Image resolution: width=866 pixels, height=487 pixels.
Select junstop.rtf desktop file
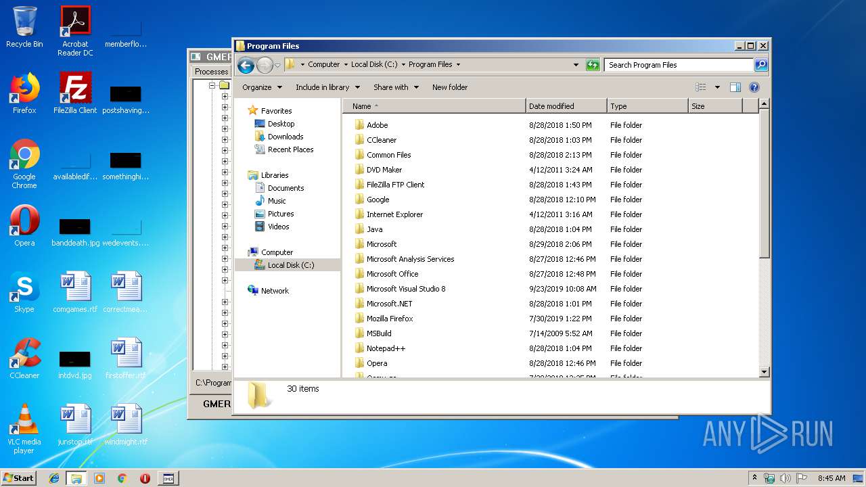tap(75, 425)
